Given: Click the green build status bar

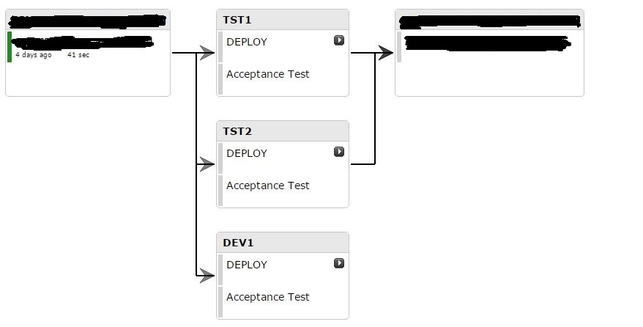Looking at the screenshot, I should click(10, 47).
